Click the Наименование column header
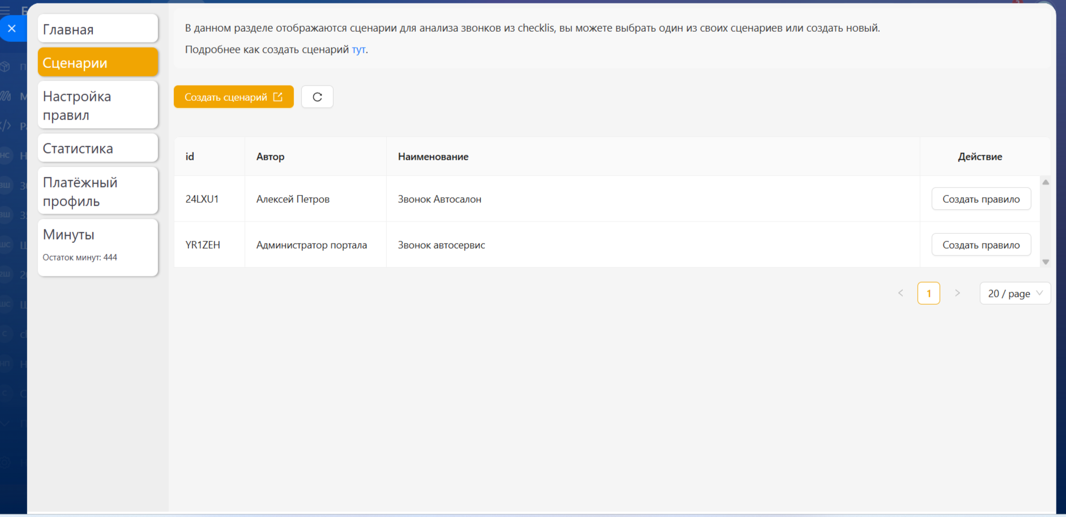 click(x=433, y=157)
